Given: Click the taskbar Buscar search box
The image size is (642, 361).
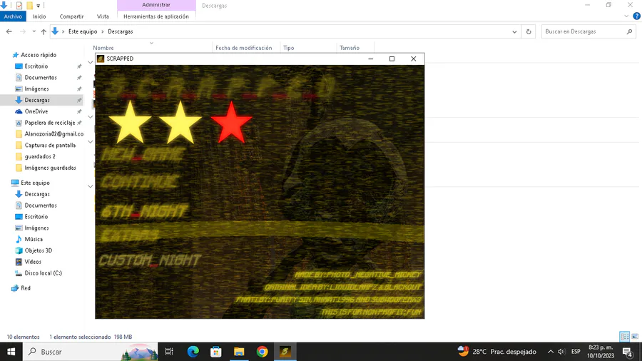Looking at the screenshot, I should (90, 352).
